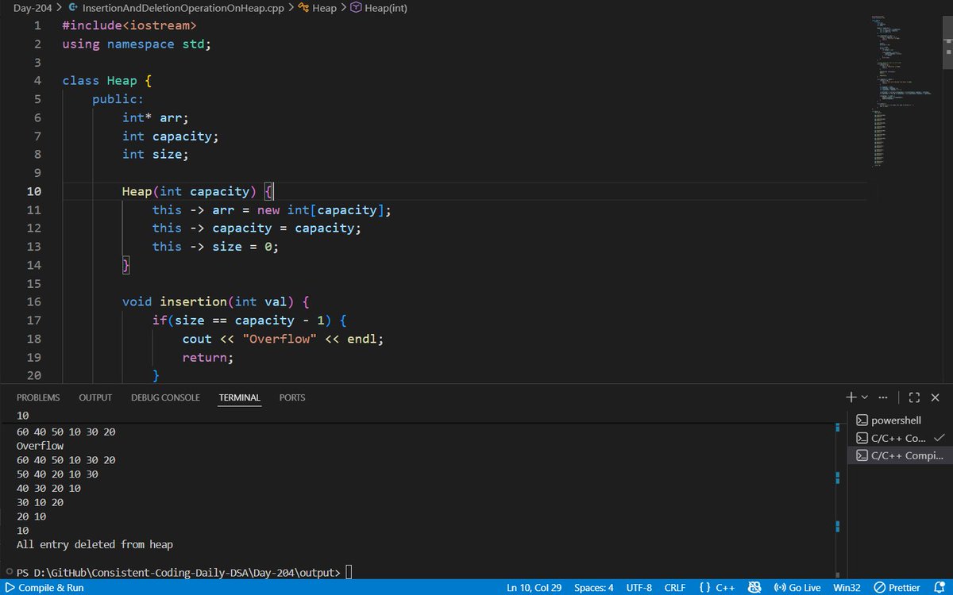Click the Heap(int) method breadcrumb
The image size is (953, 595).
(386, 7)
